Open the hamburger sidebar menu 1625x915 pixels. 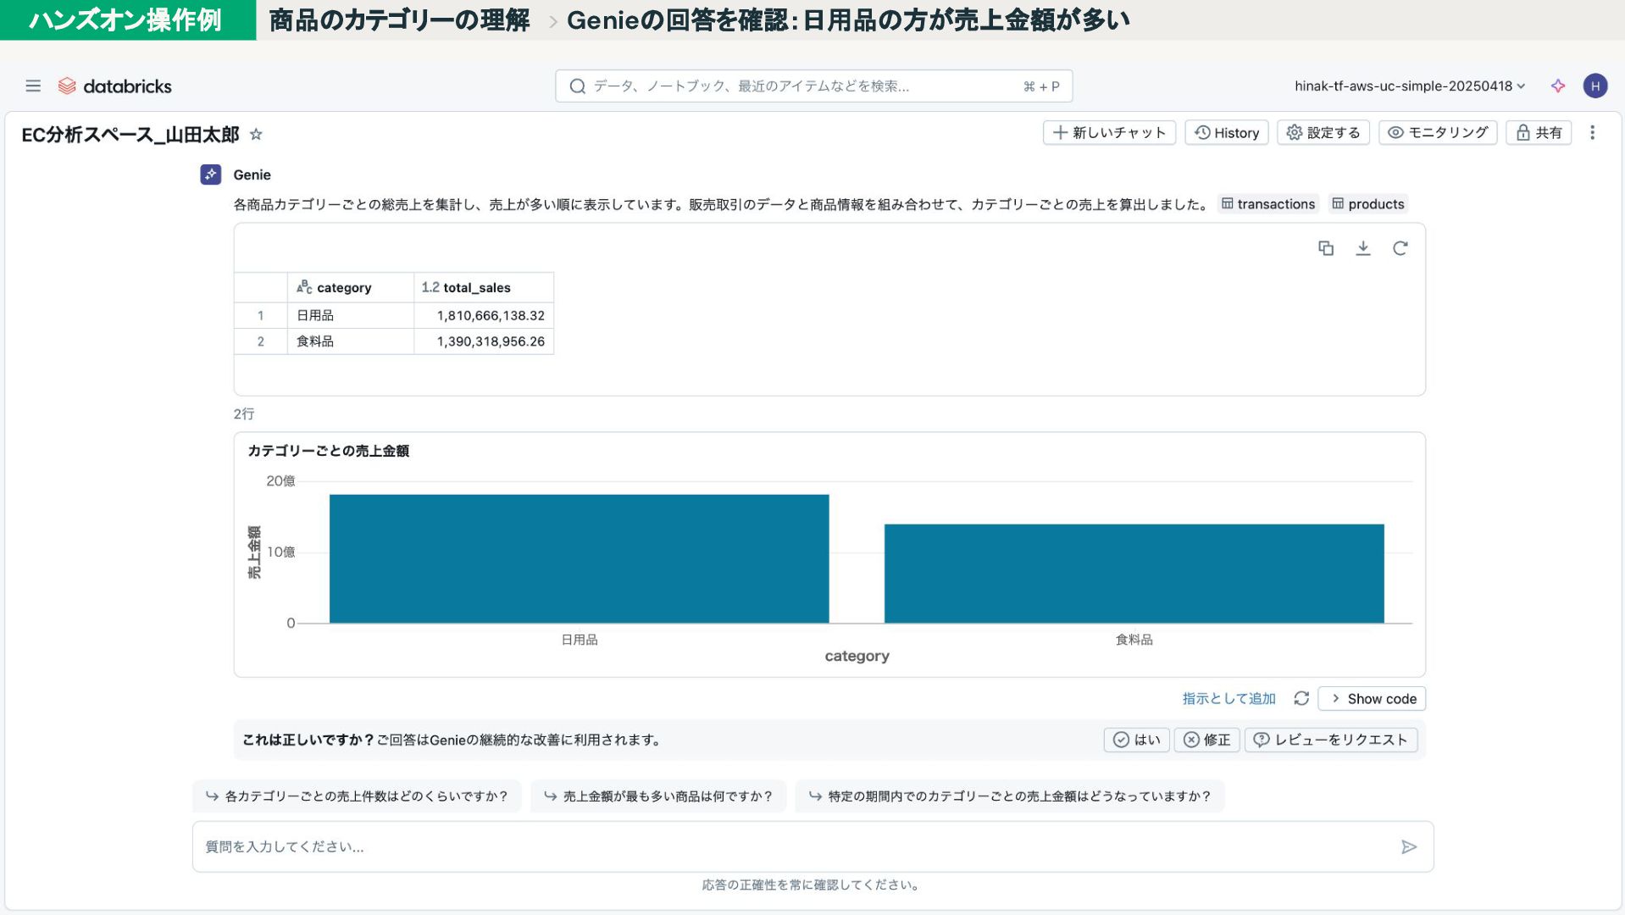(33, 86)
